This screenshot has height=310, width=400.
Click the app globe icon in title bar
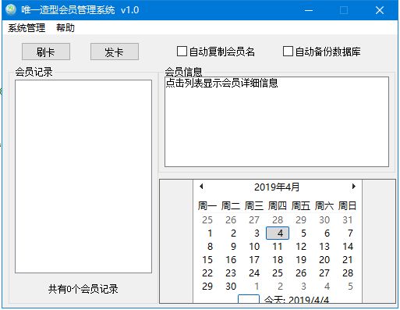11,10
